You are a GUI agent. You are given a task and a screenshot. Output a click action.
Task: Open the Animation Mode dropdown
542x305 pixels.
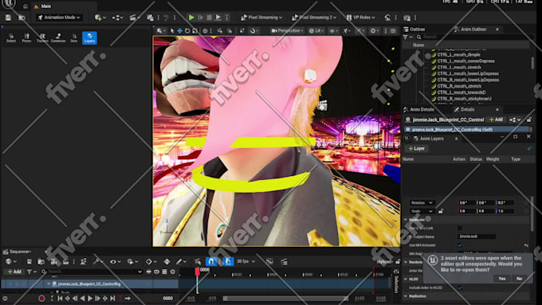60,18
